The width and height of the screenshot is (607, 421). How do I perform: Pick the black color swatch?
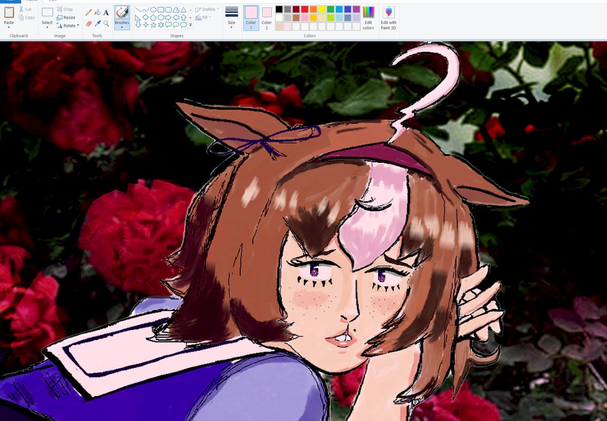click(279, 9)
